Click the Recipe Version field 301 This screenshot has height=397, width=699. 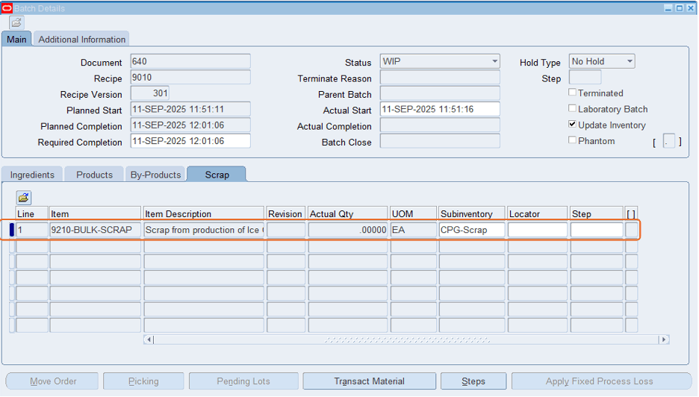150,93
